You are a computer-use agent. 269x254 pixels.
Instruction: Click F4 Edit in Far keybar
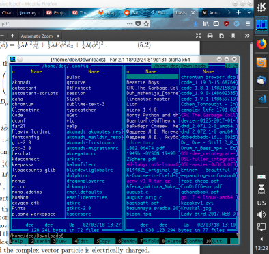(85, 241)
